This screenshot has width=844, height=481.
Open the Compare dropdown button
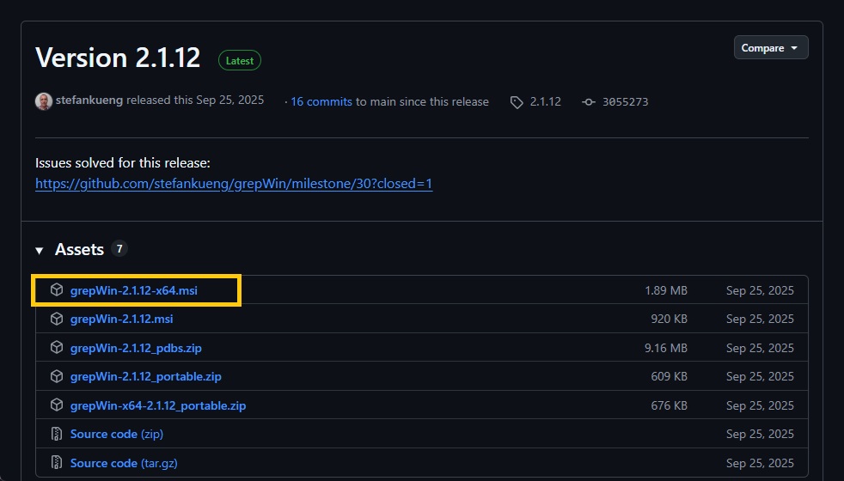[x=770, y=48]
